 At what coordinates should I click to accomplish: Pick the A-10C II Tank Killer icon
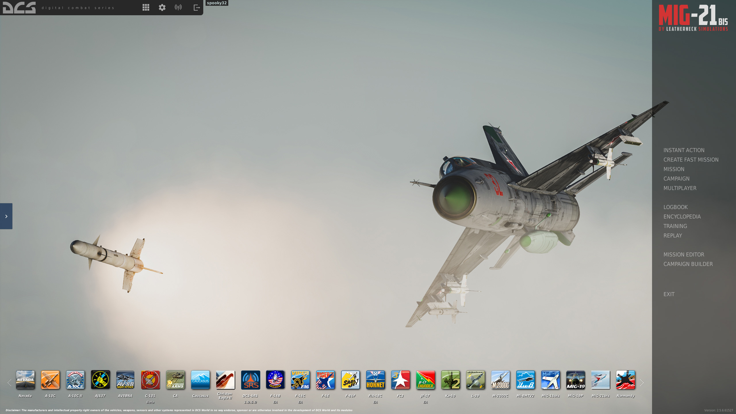(75, 380)
